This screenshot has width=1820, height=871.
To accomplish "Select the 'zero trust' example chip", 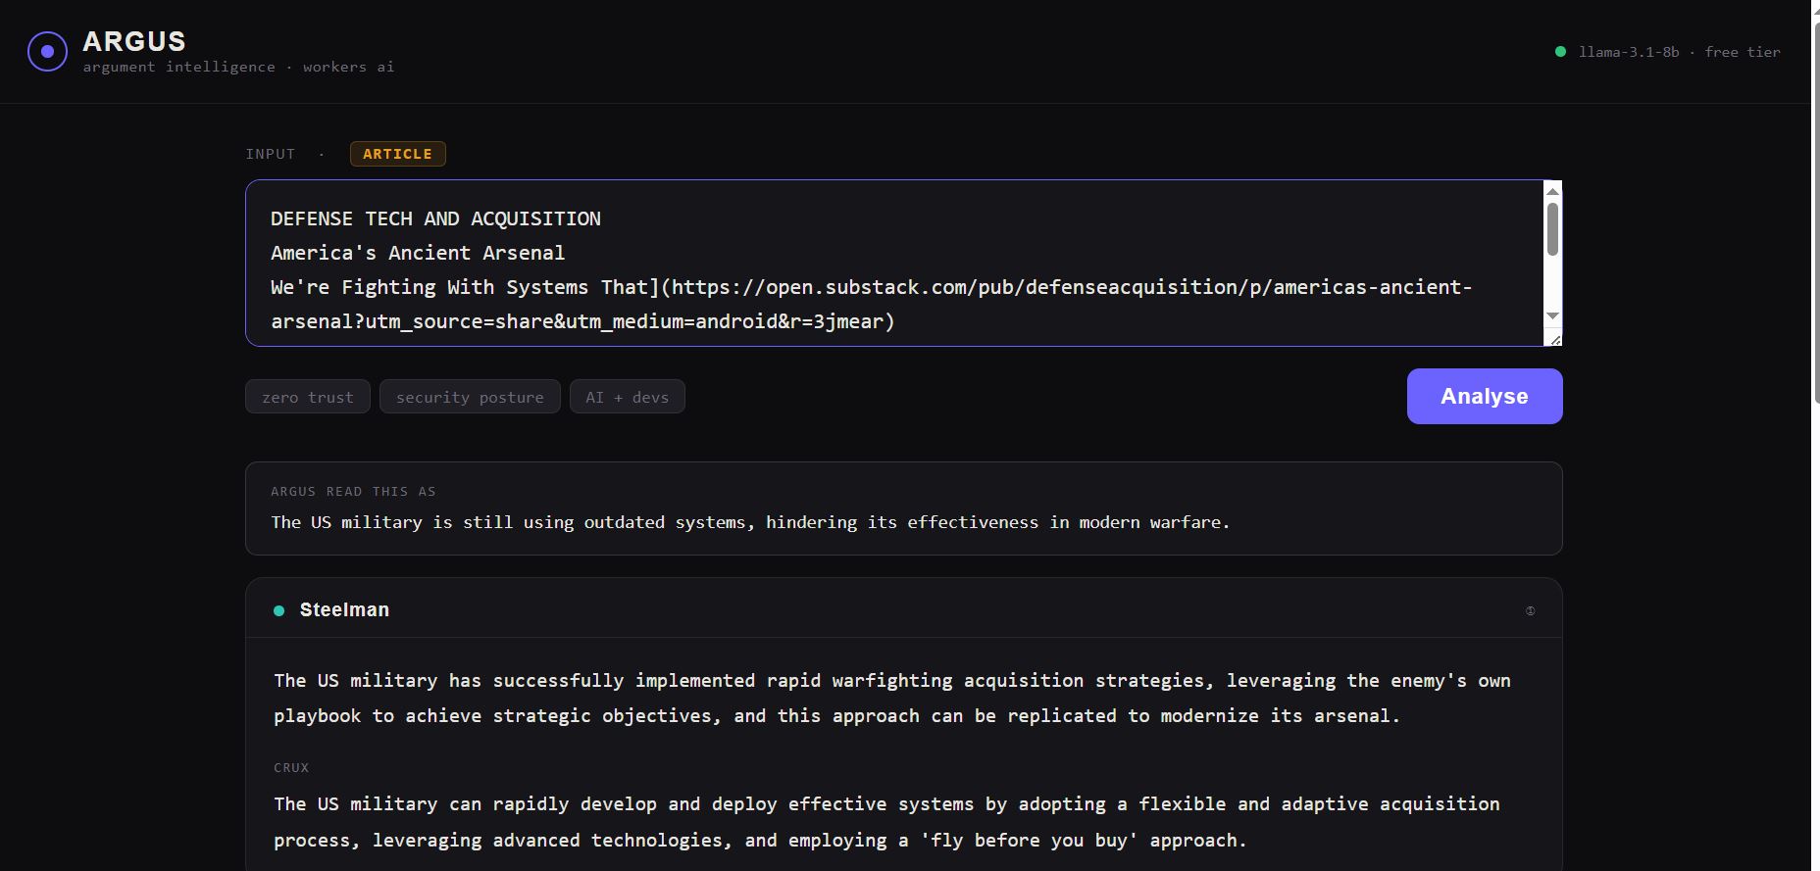I will [307, 397].
